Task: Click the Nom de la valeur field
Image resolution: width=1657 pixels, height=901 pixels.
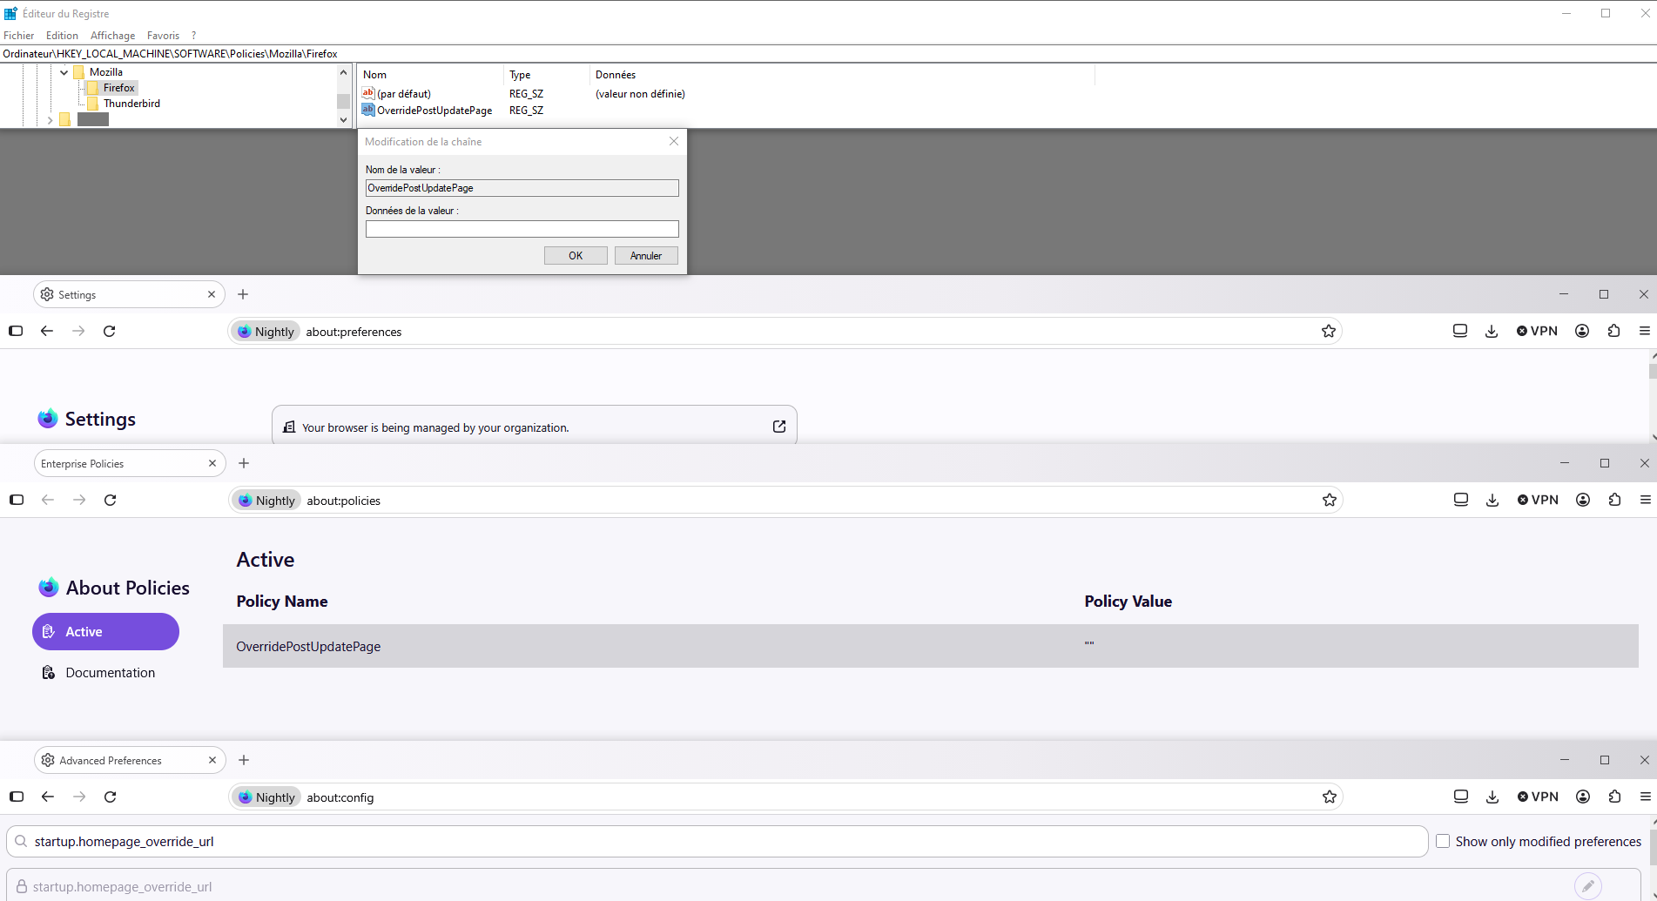Action: point(522,188)
